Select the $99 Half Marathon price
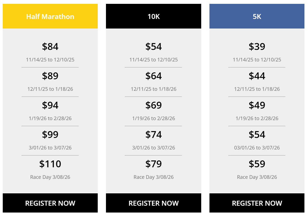This screenshot has height=215, width=308. tap(50, 135)
